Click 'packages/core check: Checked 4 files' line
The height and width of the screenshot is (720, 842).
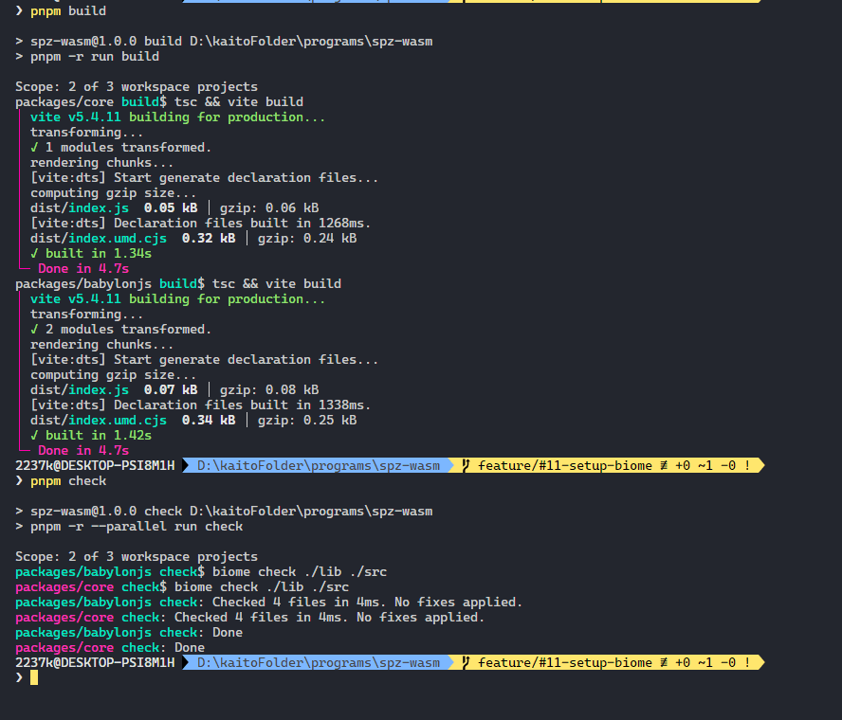(249, 618)
